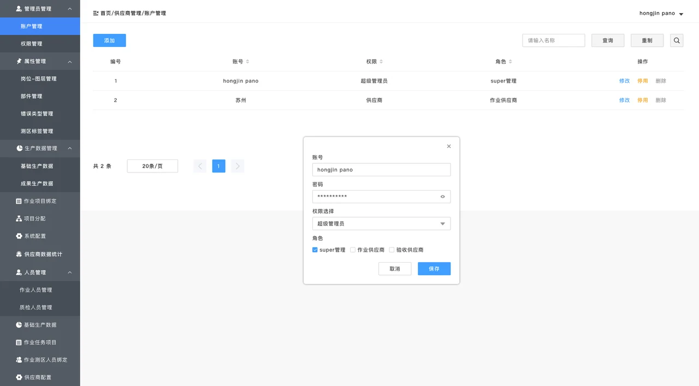Open the 20条/页 page size selector
This screenshot has width=699, height=386.
pyautogui.click(x=152, y=166)
